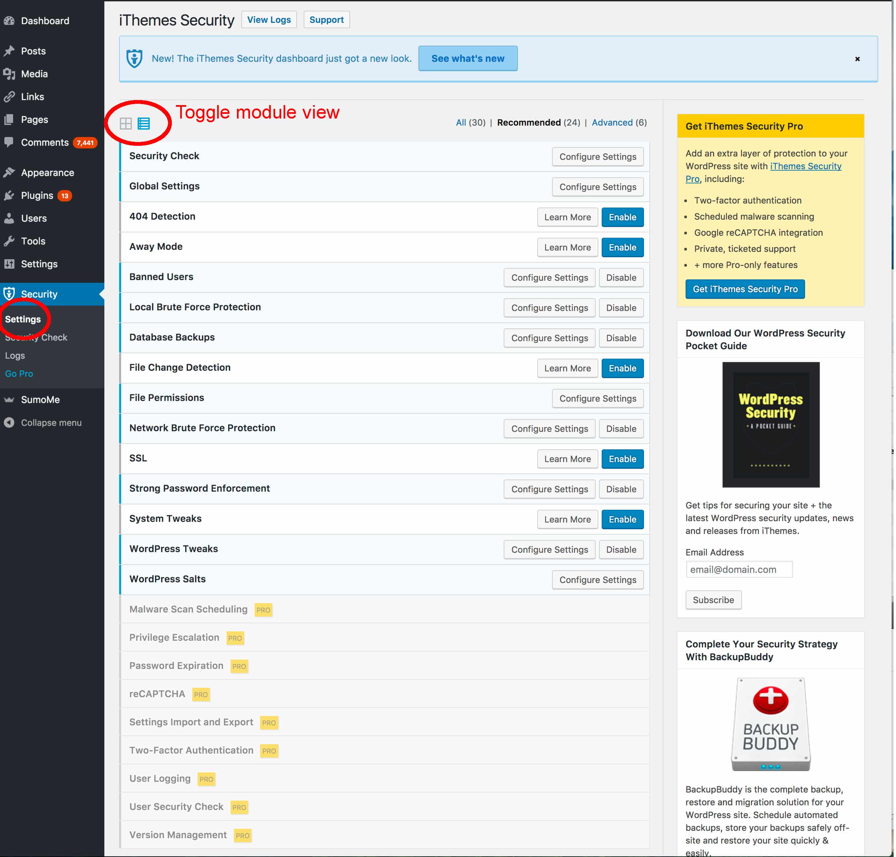Viewport: 896px width, 857px height.
Task: Open Security Settings submenu item
Action: tap(23, 319)
